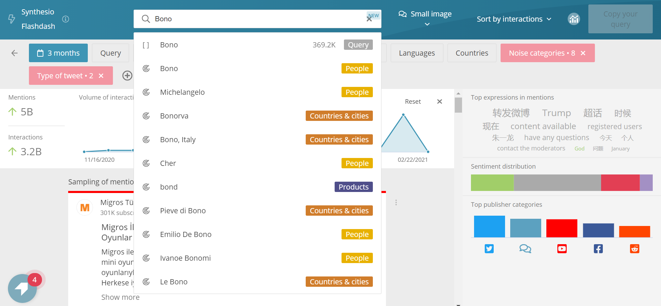
Task: Add a new filter with plus icon
Action: tap(127, 76)
